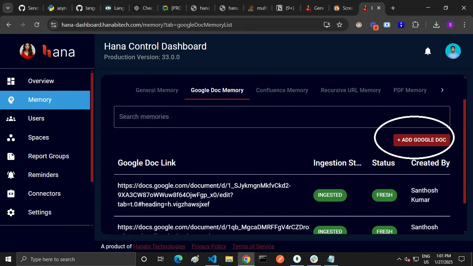Open taskbar notification center icon

click(461, 259)
